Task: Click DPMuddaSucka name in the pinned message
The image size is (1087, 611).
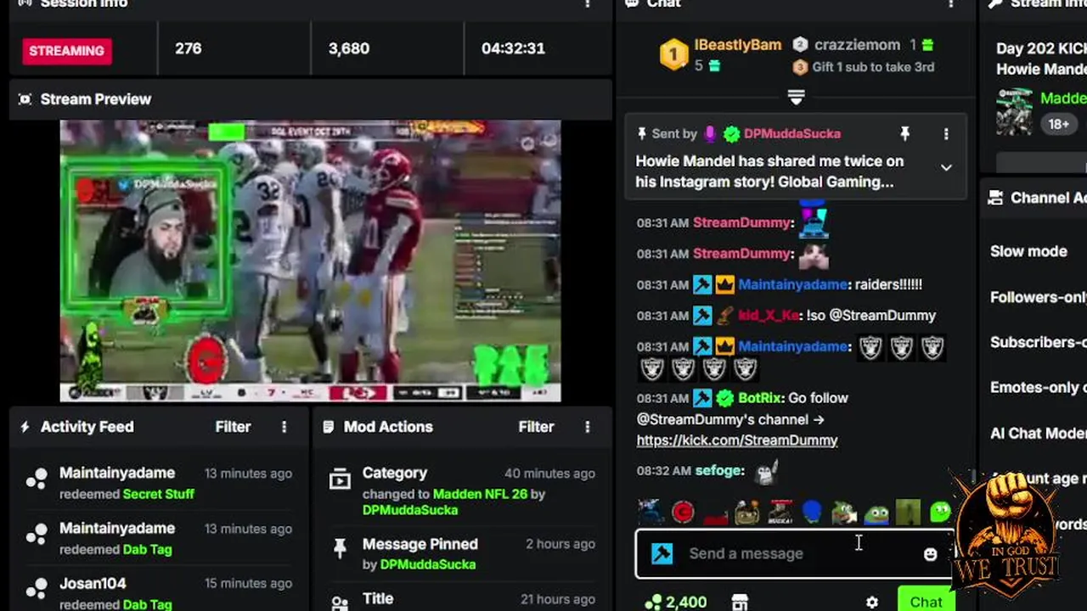Action: [792, 133]
